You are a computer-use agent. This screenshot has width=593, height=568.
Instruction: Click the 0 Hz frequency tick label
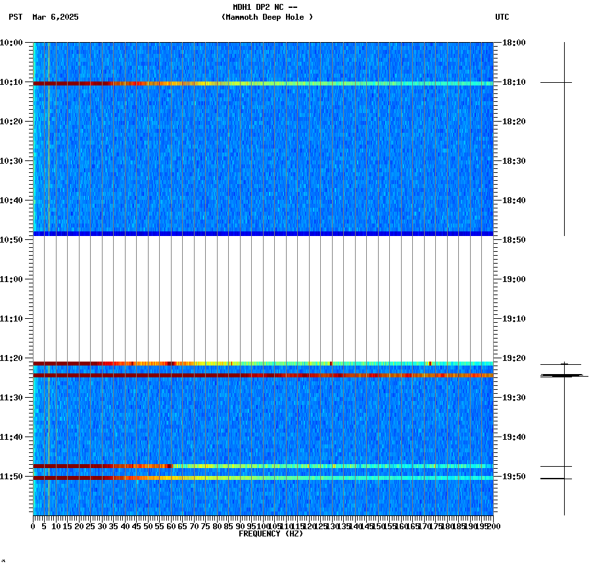31,526
